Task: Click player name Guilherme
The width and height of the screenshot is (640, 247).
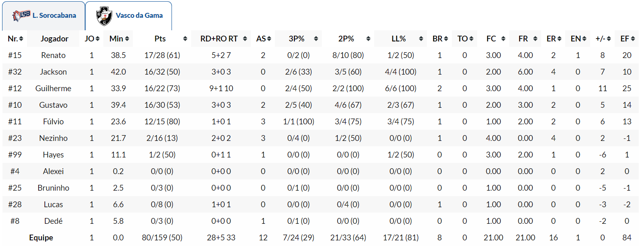Action: [53, 88]
